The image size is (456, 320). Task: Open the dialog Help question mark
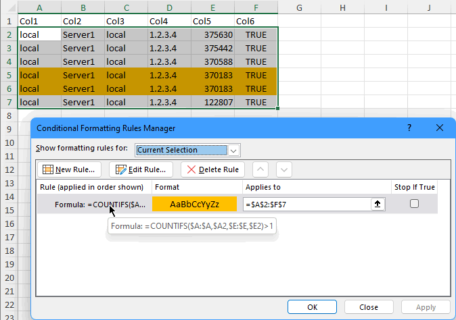point(409,128)
